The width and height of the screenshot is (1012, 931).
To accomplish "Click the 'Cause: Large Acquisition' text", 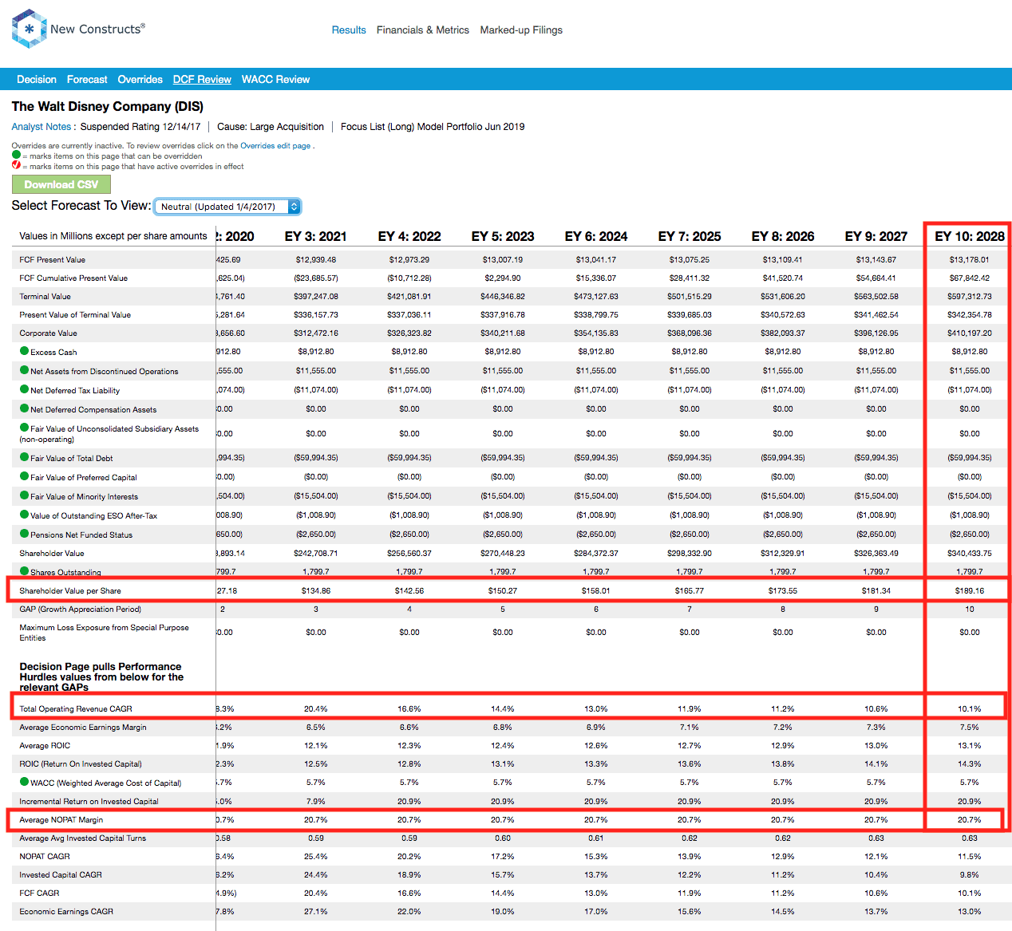I will [271, 127].
